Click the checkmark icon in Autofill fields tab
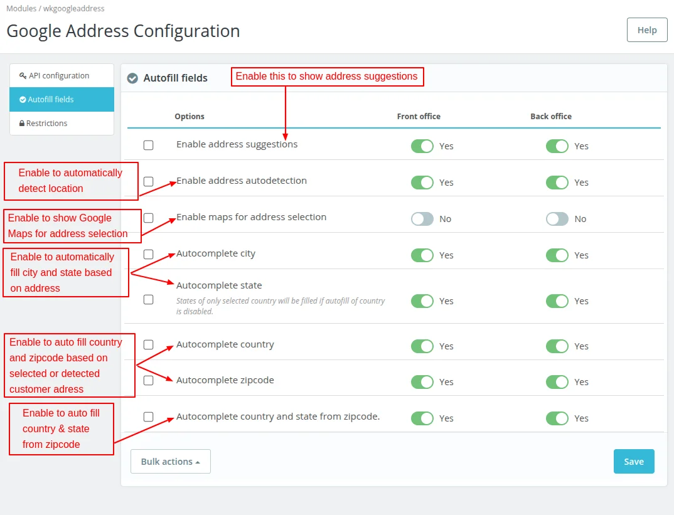 tap(23, 100)
